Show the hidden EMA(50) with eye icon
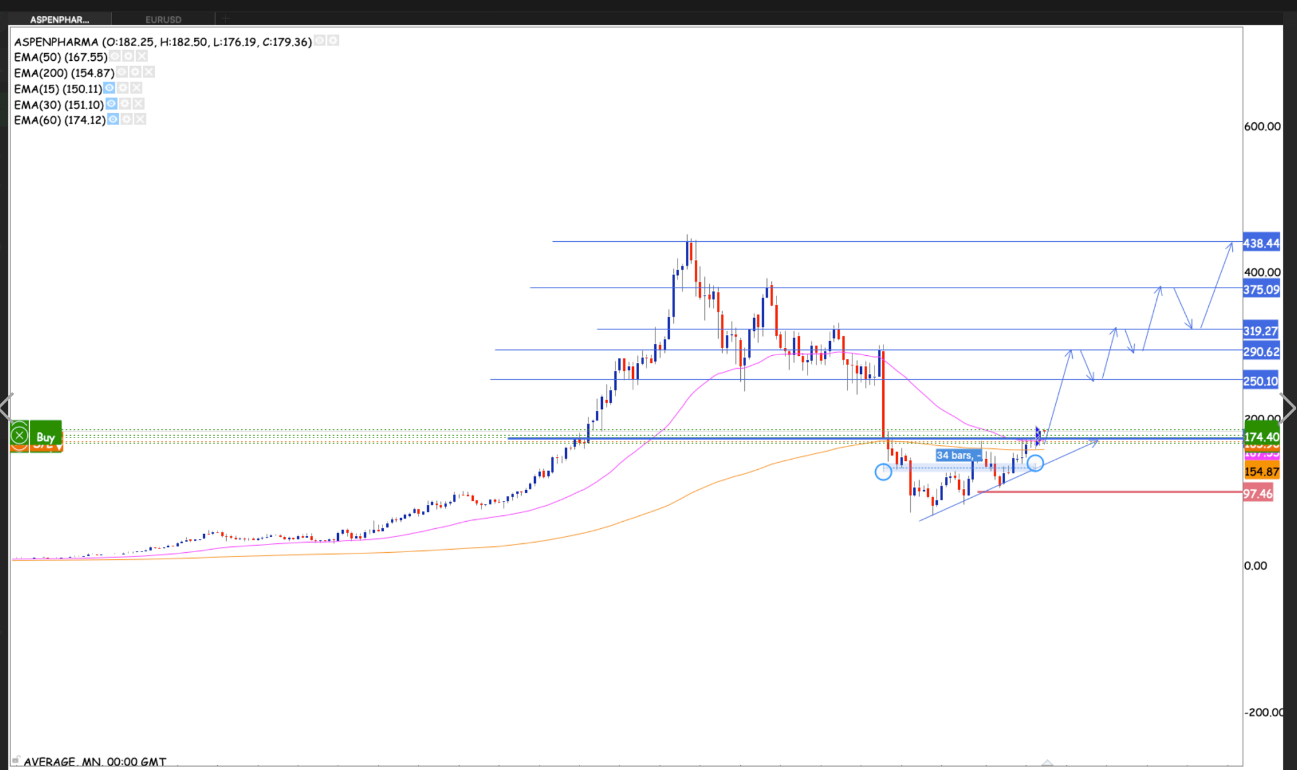This screenshot has height=770, width=1297. (x=115, y=57)
